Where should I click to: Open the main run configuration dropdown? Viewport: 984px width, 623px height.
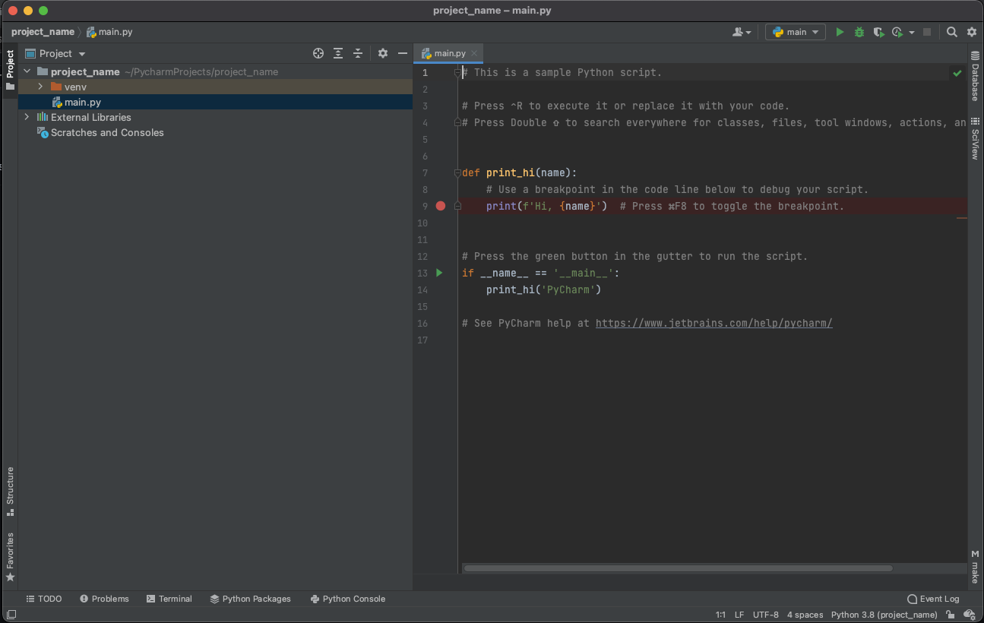[x=795, y=32]
